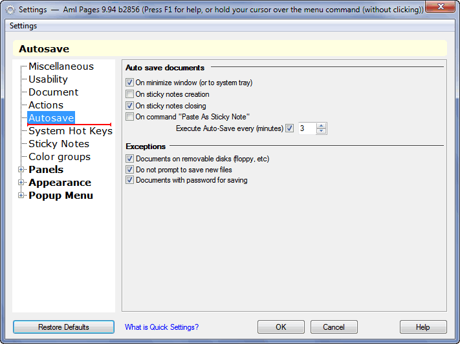Confirm settings with the OK button
Screen dimensions: 460x344
(281, 327)
